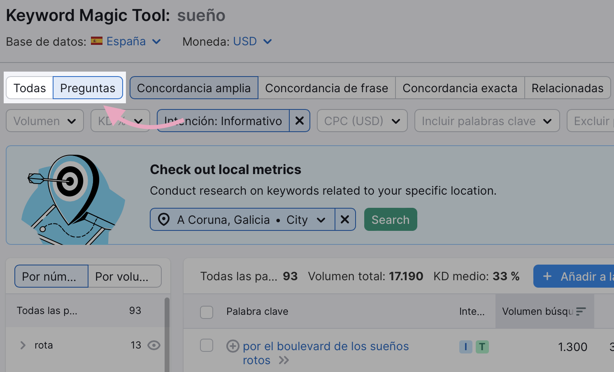Sort groups by Por núm...
Screen dimensions: 614x372
coord(51,276)
